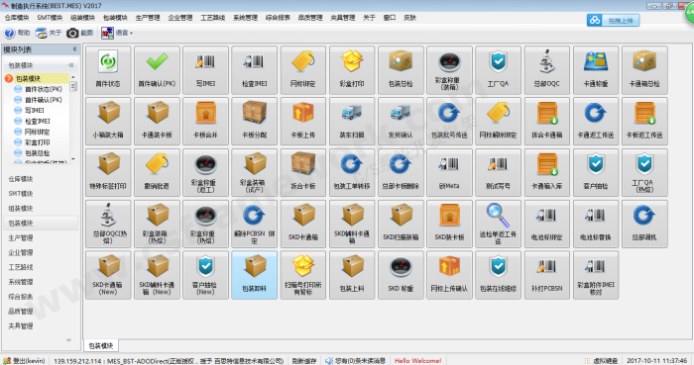Click 刷新缓存 in the status bar
This screenshot has width=694, height=365.
[304, 361]
